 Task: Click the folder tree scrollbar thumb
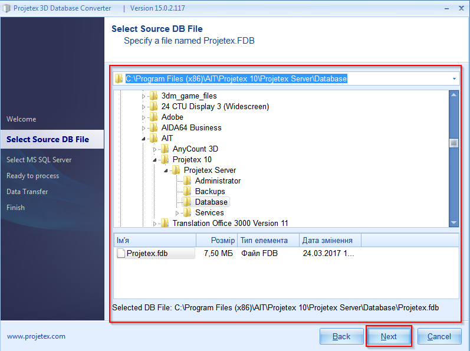[x=453, y=143]
